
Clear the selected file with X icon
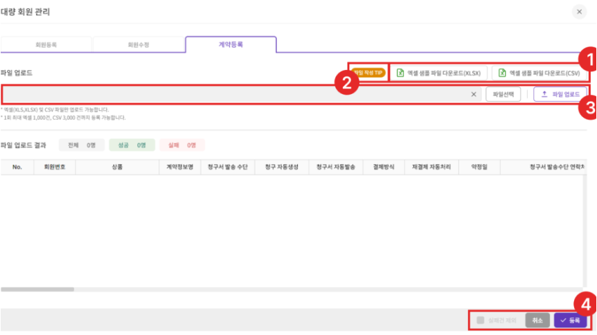[474, 94]
